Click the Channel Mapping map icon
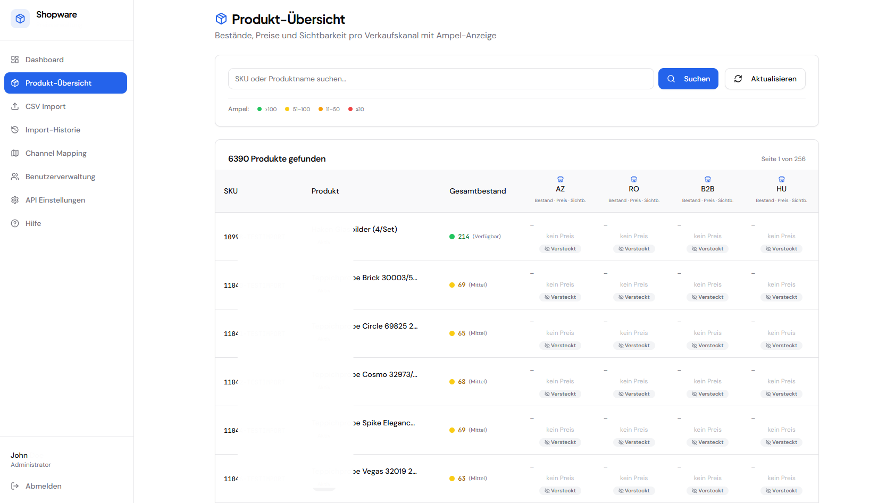Viewport: 895px width, 503px height. pyautogui.click(x=15, y=153)
